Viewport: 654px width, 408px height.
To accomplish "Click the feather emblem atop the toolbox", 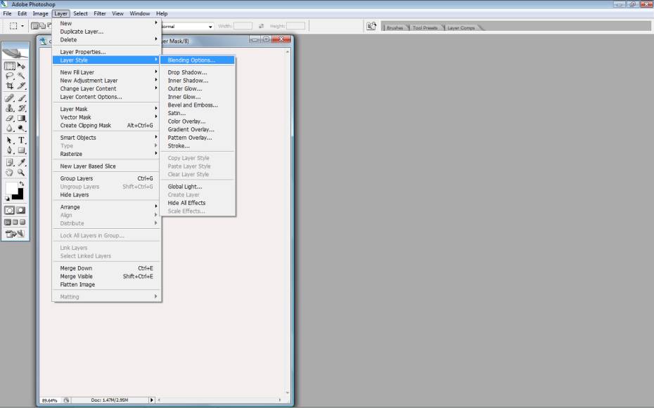I will pos(15,52).
